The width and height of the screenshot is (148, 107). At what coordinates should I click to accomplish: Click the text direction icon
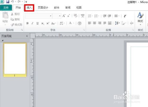(125, 16)
